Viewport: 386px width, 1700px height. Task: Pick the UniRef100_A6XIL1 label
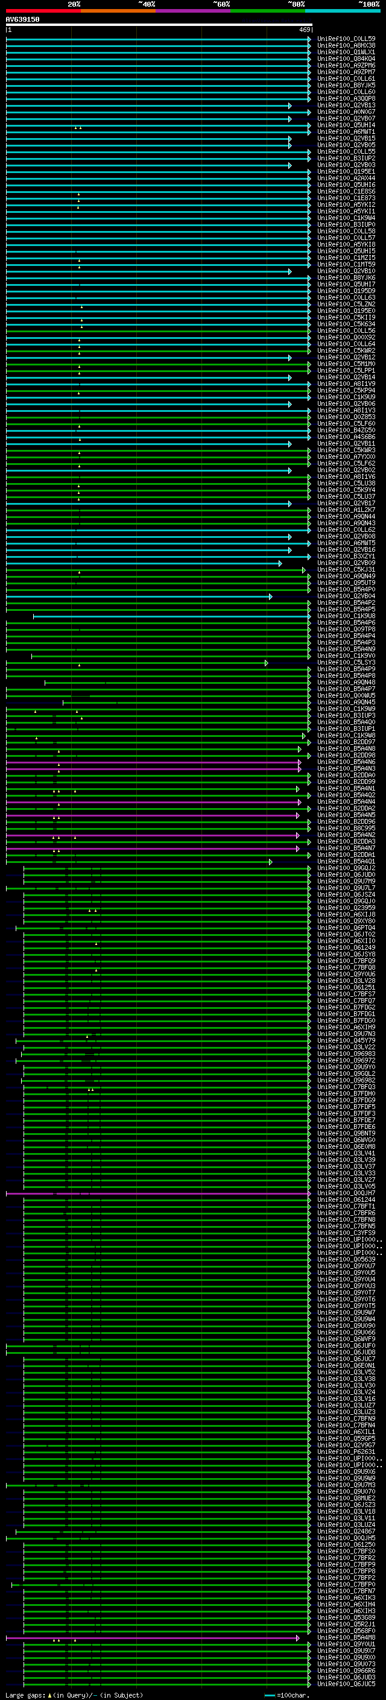[346, 1432]
